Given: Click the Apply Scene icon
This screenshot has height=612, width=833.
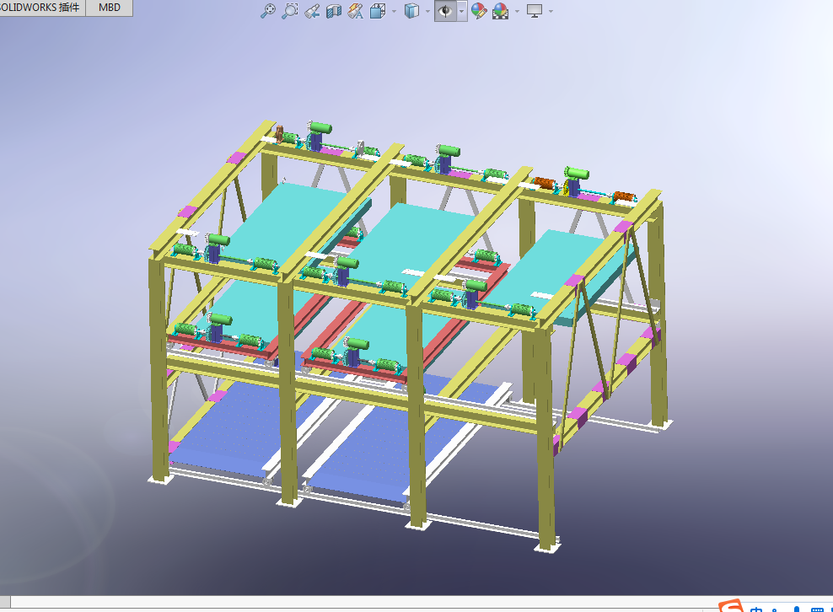Looking at the screenshot, I should 501,11.
